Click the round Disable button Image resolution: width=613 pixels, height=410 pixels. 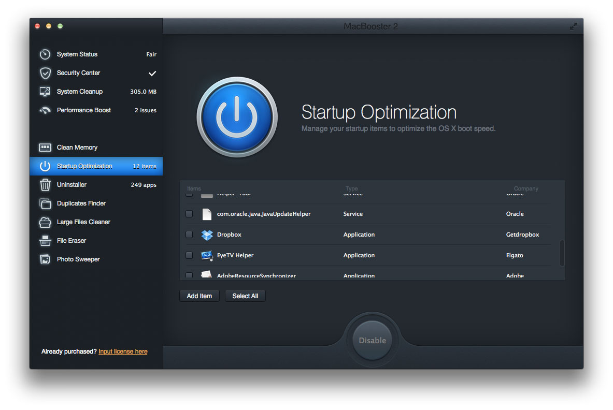(x=372, y=341)
